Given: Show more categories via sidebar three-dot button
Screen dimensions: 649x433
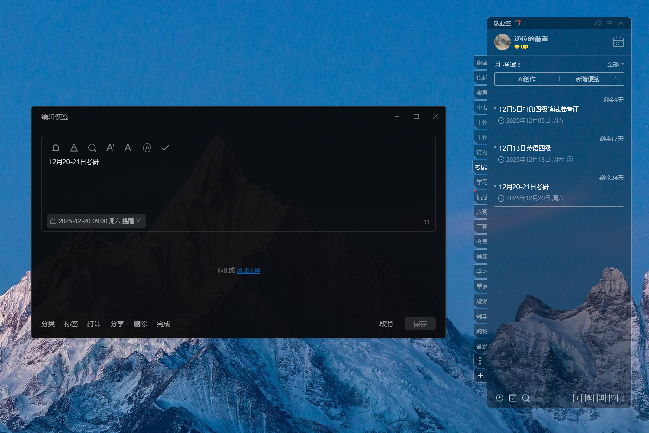Looking at the screenshot, I should click(x=480, y=361).
